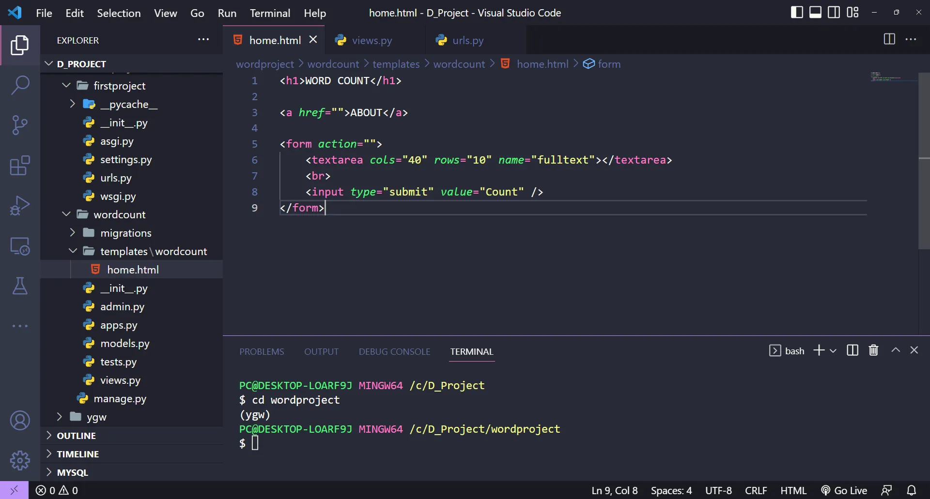The height and width of the screenshot is (499, 930).
Task: Toggle the bottom panel layout button
Action: 815,13
